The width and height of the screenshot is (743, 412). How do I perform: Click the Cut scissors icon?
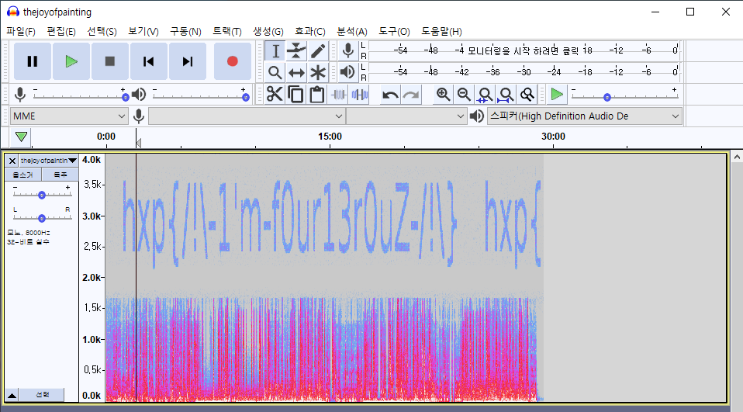coord(275,95)
